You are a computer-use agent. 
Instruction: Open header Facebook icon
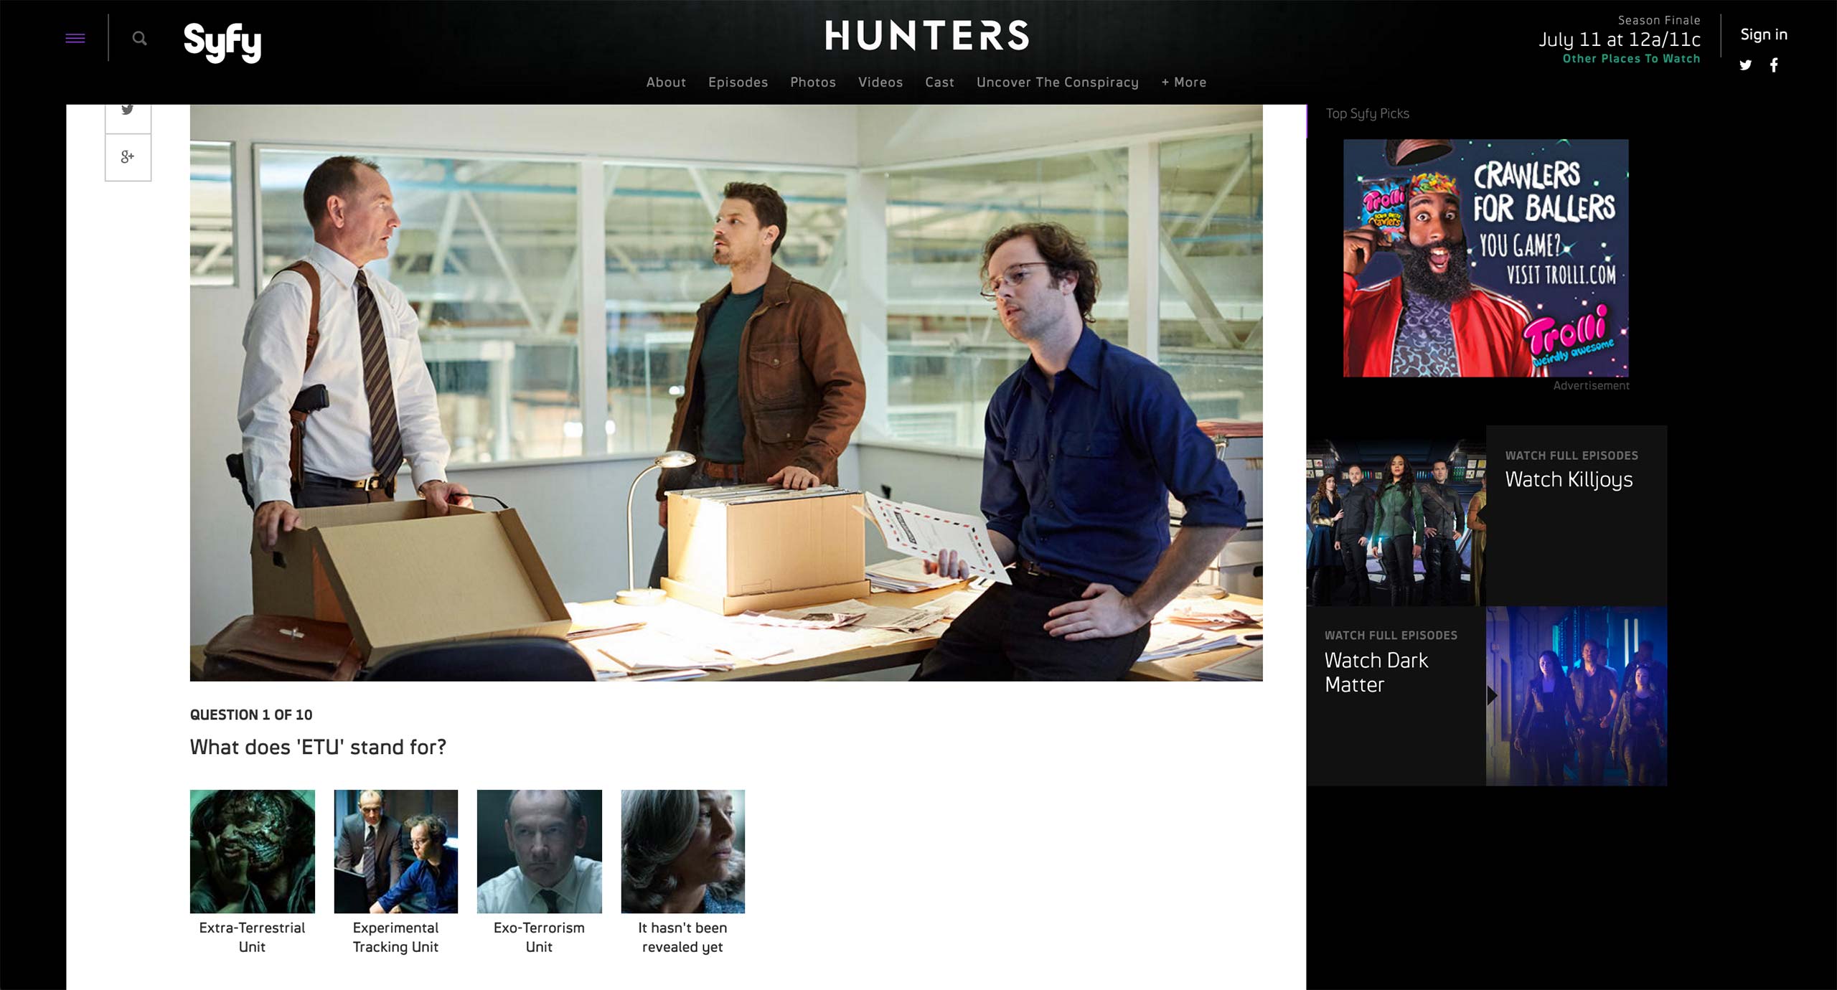point(1774,65)
